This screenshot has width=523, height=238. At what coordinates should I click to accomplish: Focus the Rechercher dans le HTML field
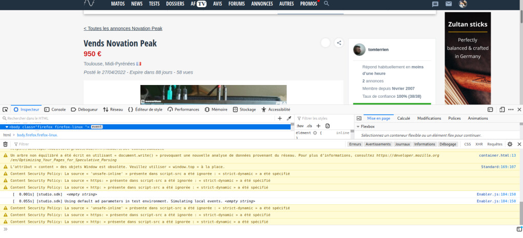[138, 118]
